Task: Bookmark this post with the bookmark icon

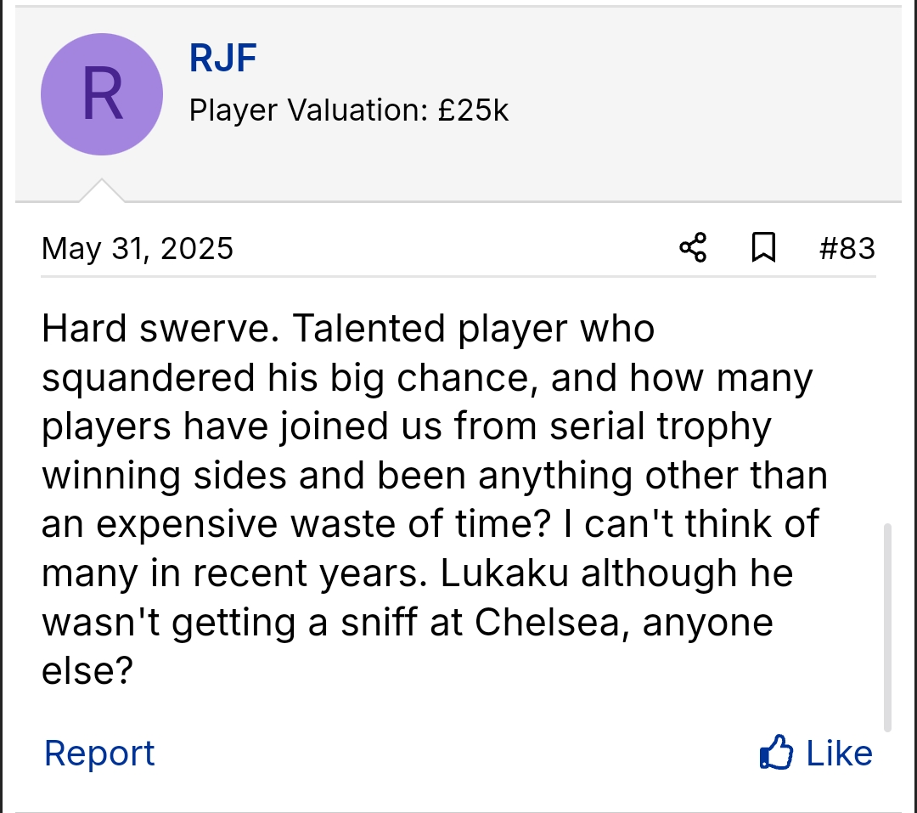Action: pyautogui.click(x=763, y=248)
